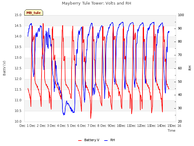Click the 11.5 left-axis tick label
The image size is (194, 146).
click(18, 90)
